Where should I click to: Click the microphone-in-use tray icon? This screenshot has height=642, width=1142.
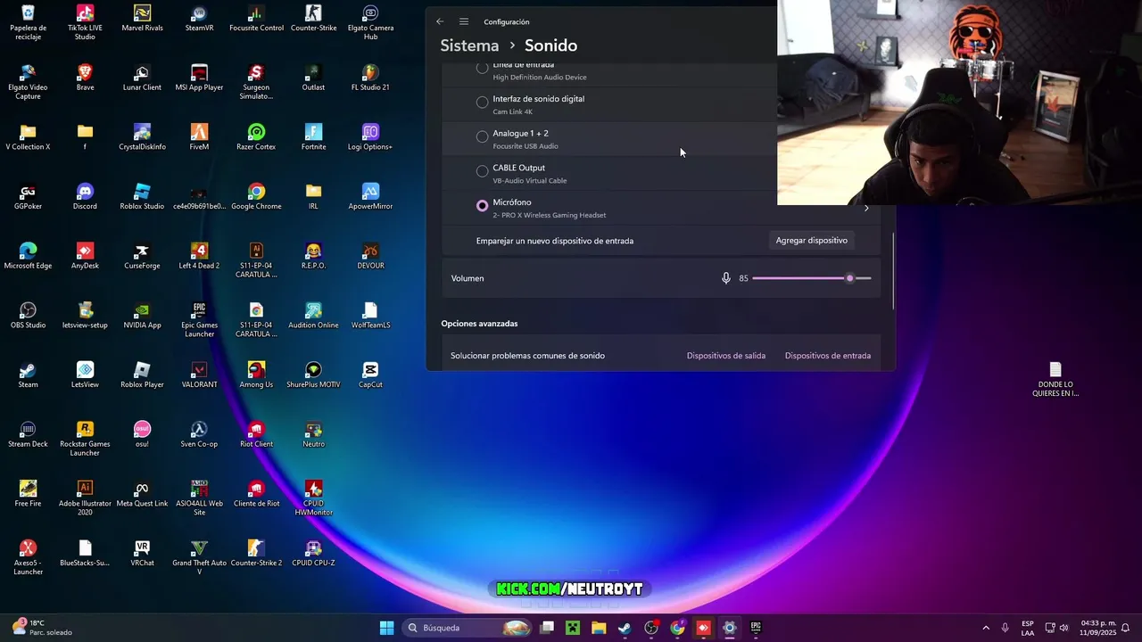[1005, 628]
